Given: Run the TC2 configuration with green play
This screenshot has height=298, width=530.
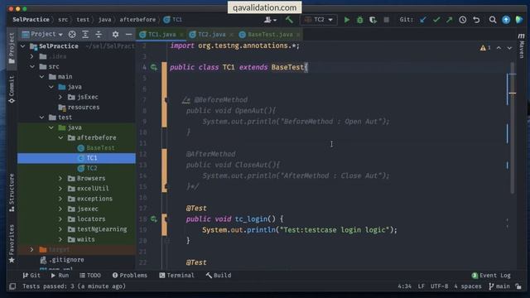Looking at the screenshot, I should [x=347, y=20].
